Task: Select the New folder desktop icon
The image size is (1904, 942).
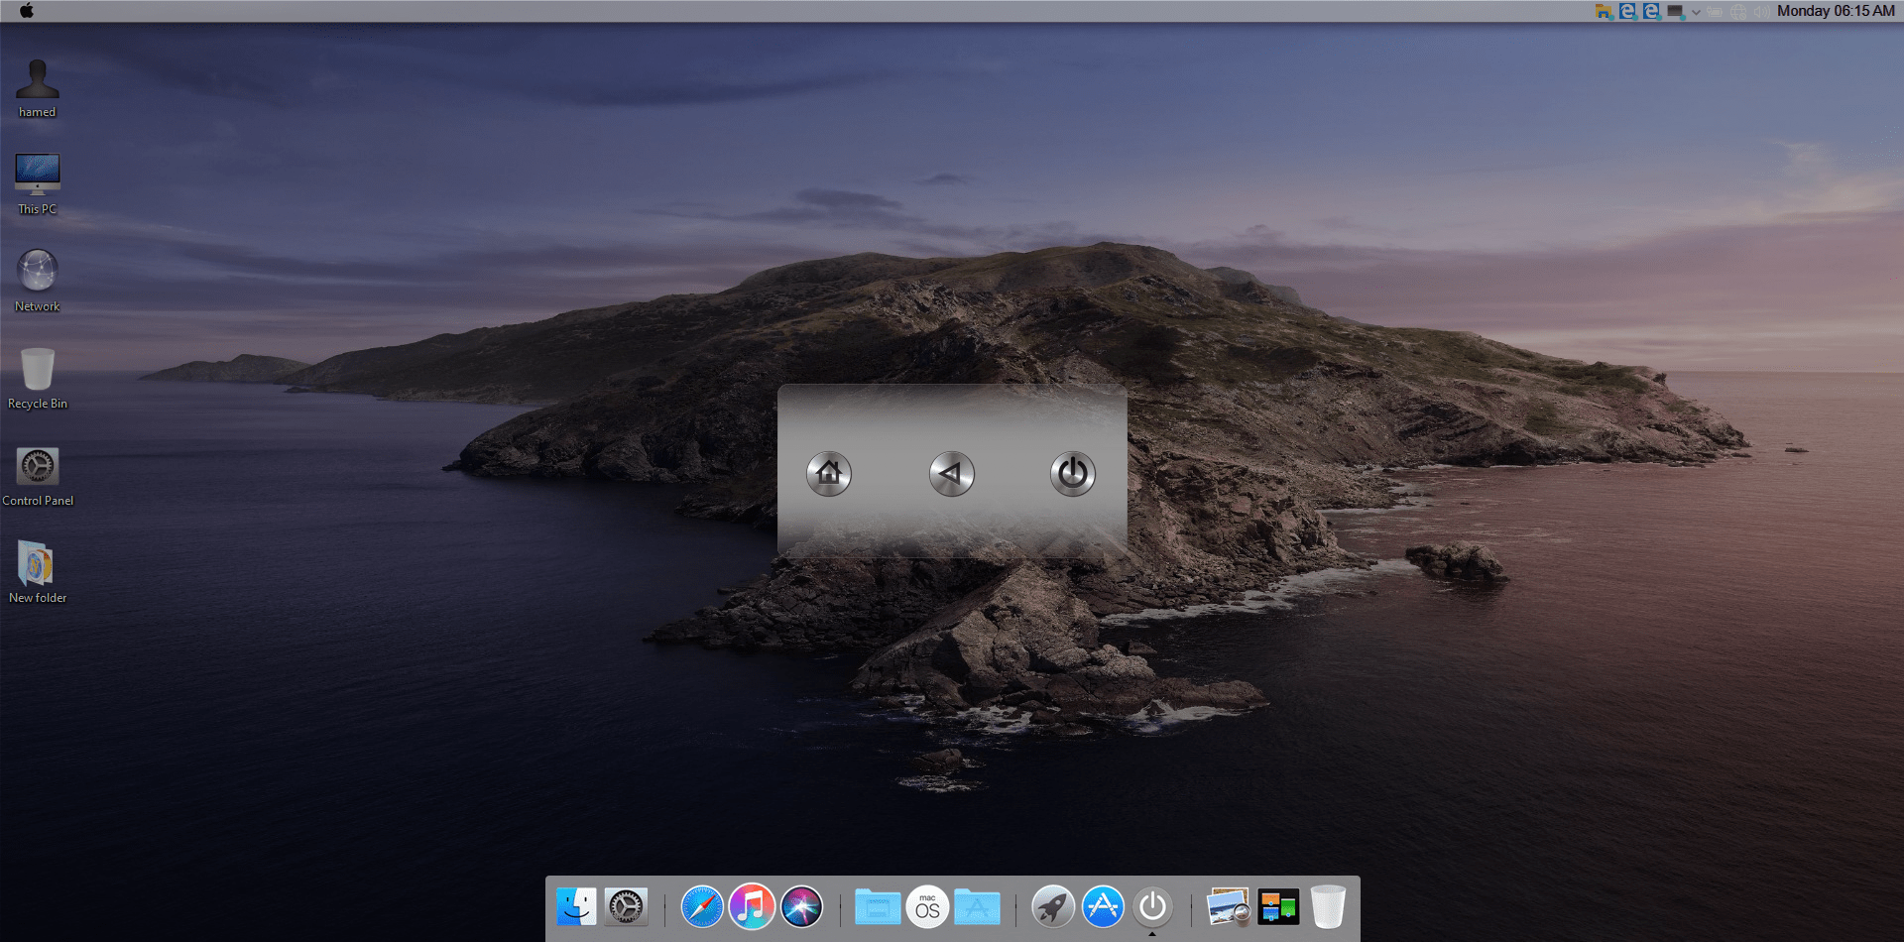Action: point(38,572)
